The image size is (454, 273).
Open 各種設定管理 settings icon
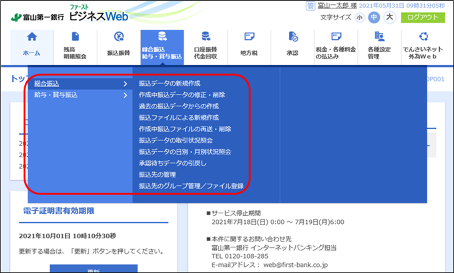point(379,37)
